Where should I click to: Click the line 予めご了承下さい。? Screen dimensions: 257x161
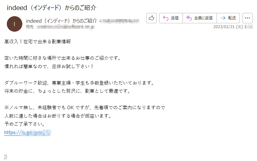(25, 124)
